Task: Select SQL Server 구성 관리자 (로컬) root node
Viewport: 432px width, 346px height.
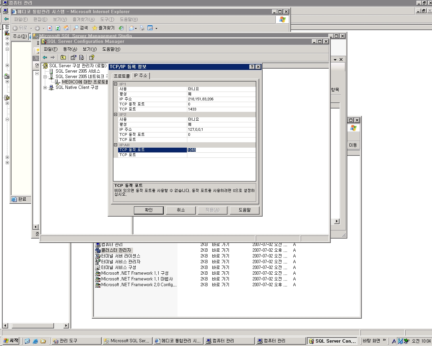Action: click(78, 66)
